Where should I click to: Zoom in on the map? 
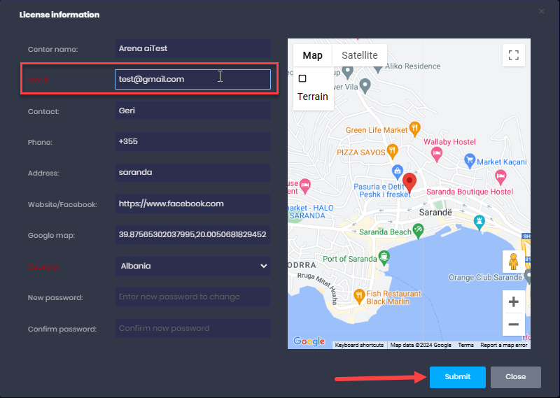click(513, 302)
